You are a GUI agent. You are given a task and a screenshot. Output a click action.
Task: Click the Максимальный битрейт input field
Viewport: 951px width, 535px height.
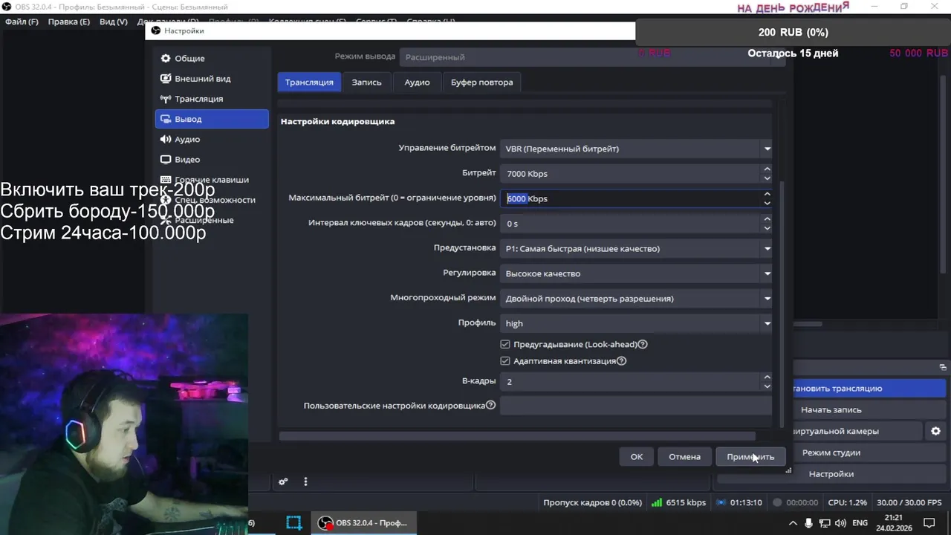tap(631, 198)
